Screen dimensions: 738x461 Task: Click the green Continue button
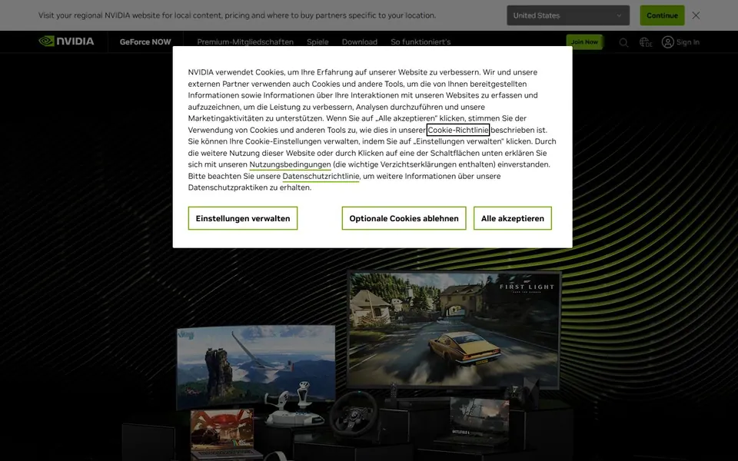tap(662, 15)
